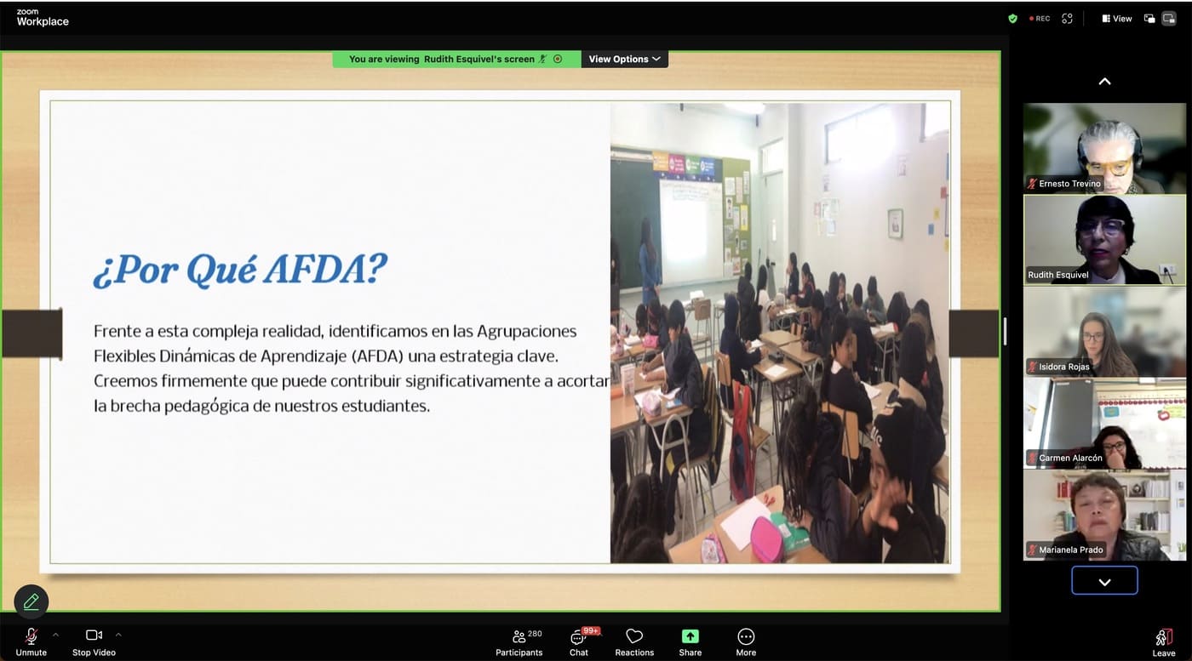Click the green Share button
Viewport: 1192px width, 661px height.
[691, 642]
